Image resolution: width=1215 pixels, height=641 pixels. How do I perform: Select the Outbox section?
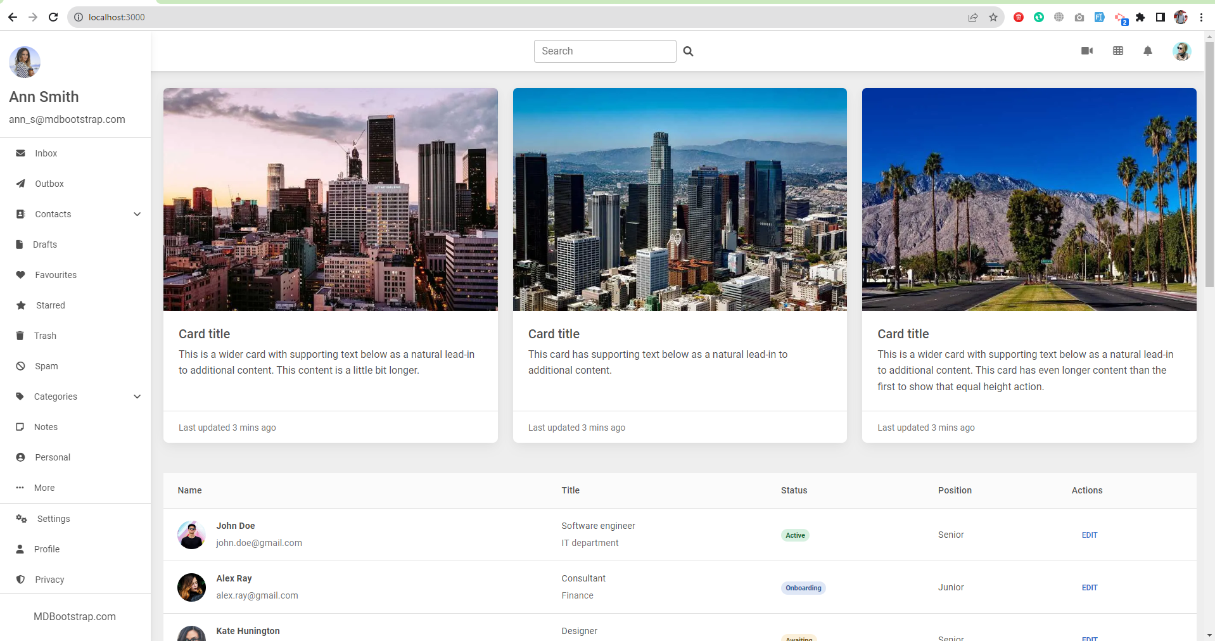(49, 183)
